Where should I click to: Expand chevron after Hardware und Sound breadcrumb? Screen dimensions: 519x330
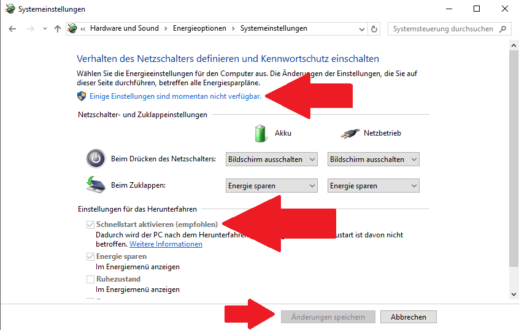coord(166,29)
